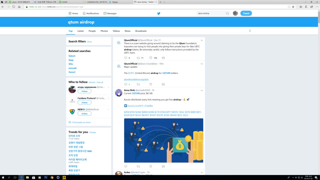This screenshot has width=320, height=180.
Task: Reply to the Qtum_Foundation UBTC tweet
Action: pos(126,84)
